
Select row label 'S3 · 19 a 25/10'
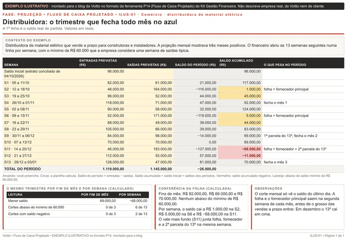[17, 96]
